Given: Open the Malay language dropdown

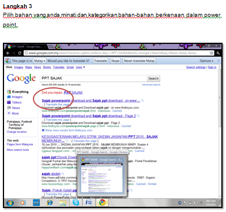Looking at the screenshot, I should pos(40,61).
